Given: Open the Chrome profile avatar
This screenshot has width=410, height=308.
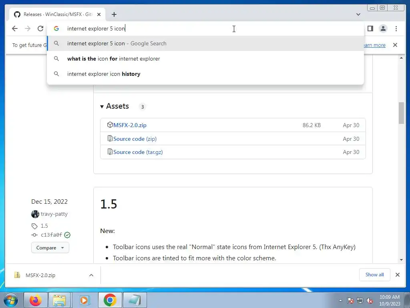Looking at the screenshot, I should point(383,28).
